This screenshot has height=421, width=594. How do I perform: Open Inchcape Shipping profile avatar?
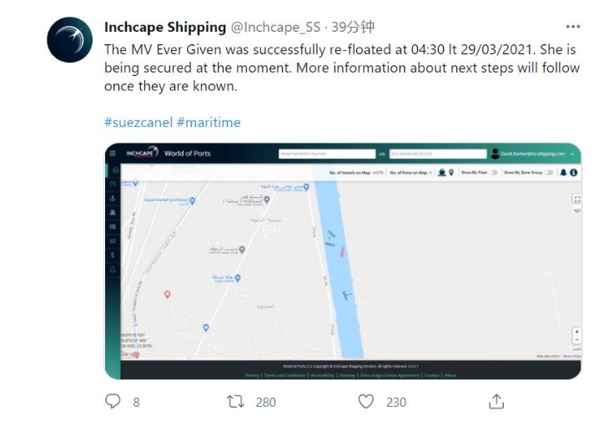[x=70, y=39]
